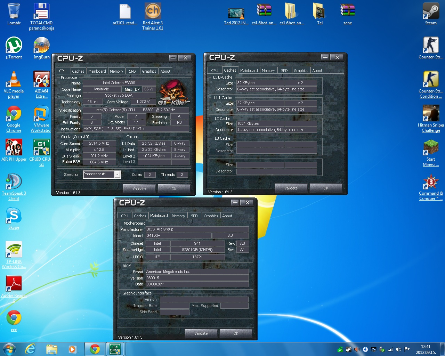
Task: Click the taskbar clock showing 12:41
Action: click(426, 349)
